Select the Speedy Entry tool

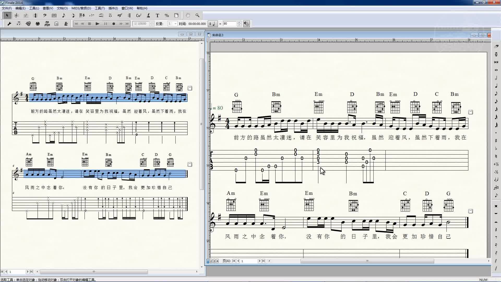[x=73, y=15]
